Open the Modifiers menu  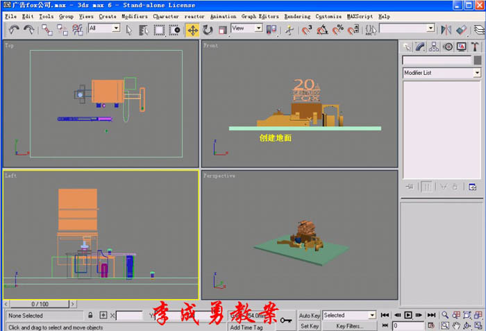[135, 17]
